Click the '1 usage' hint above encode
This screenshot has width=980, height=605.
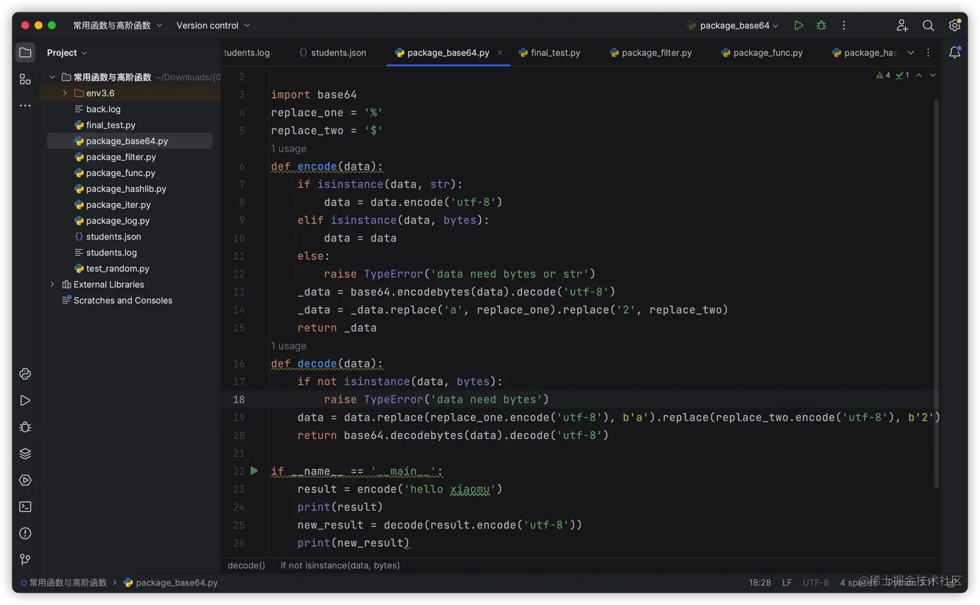click(288, 148)
